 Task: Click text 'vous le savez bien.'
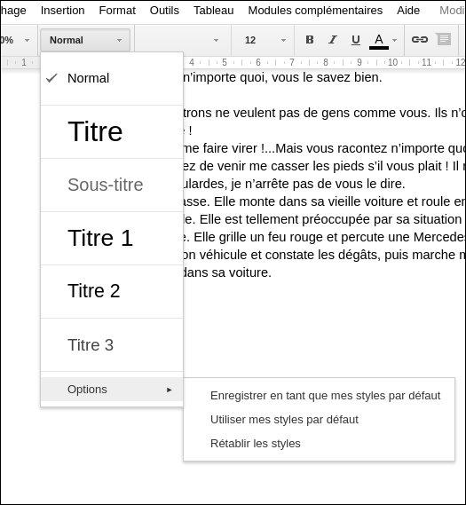tap(327, 77)
